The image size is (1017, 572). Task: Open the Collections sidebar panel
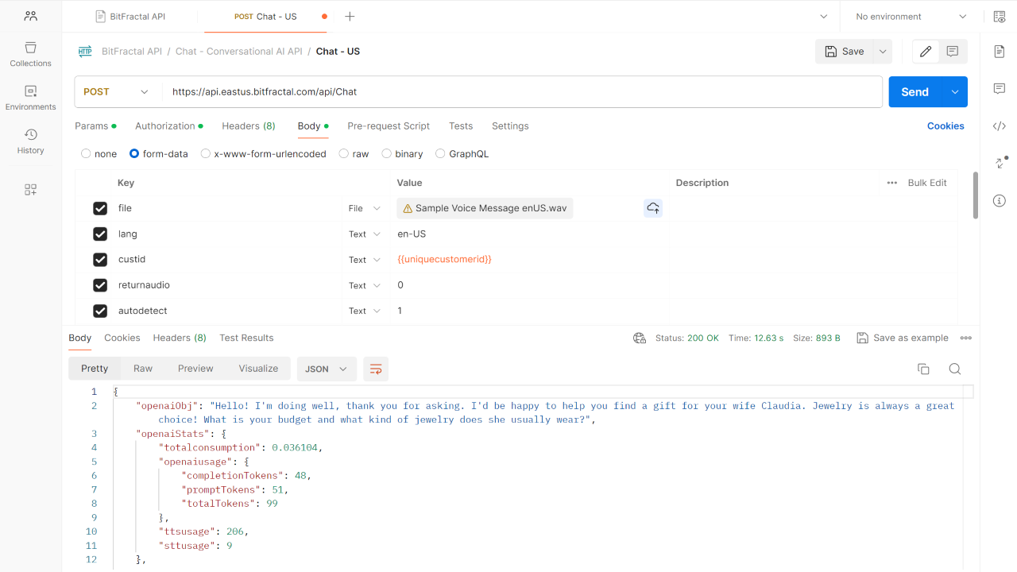[30, 54]
